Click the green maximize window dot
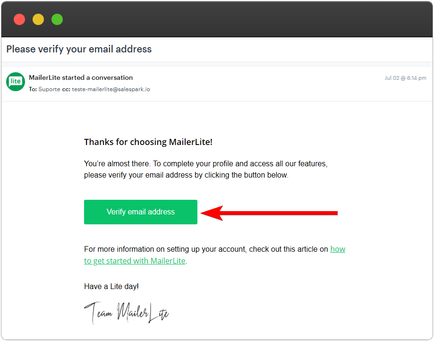Viewport: 434px width, 341px height. pyautogui.click(x=57, y=19)
